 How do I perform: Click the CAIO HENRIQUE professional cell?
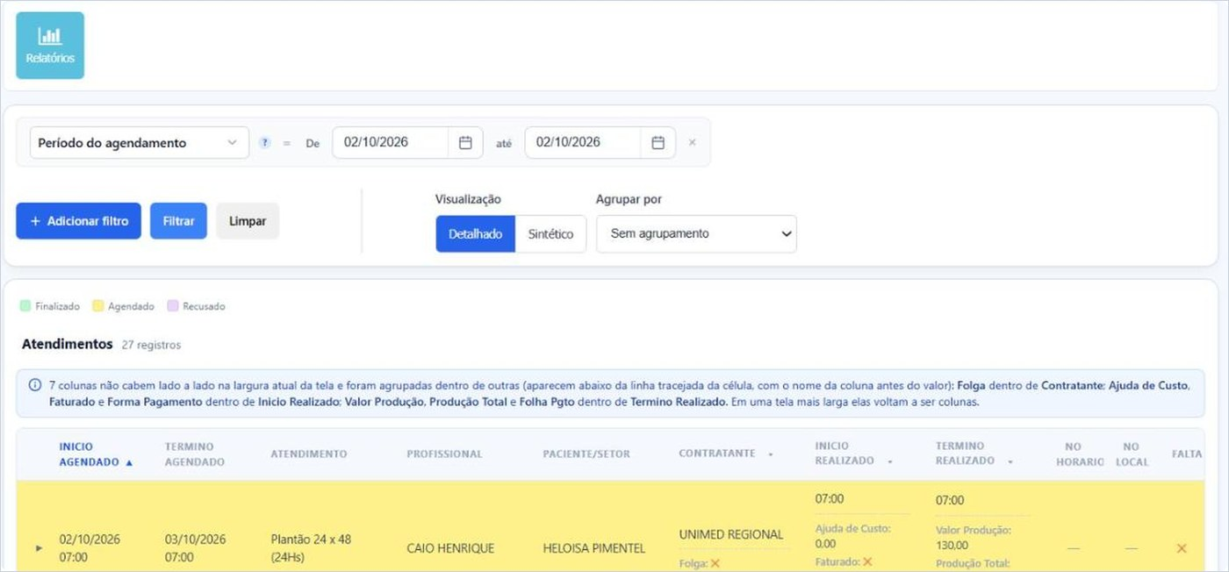point(450,548)
